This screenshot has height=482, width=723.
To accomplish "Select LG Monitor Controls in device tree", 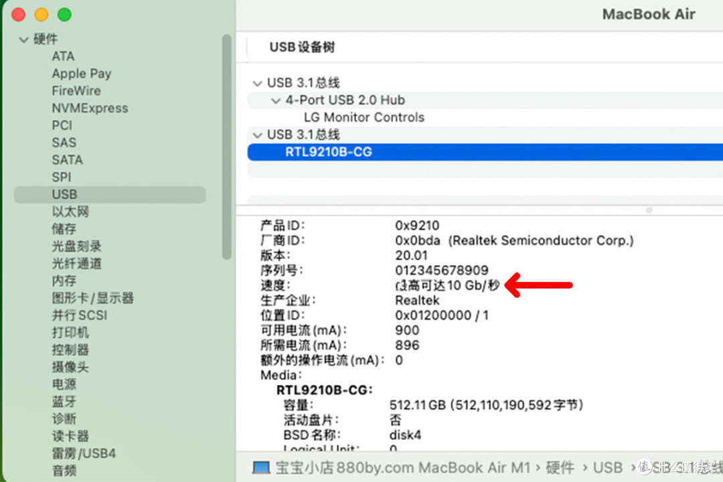I will [x=364, y=117].
